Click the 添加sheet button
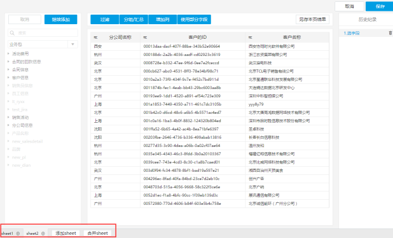Viewport: 393px width, 238px height. point(65,234)
